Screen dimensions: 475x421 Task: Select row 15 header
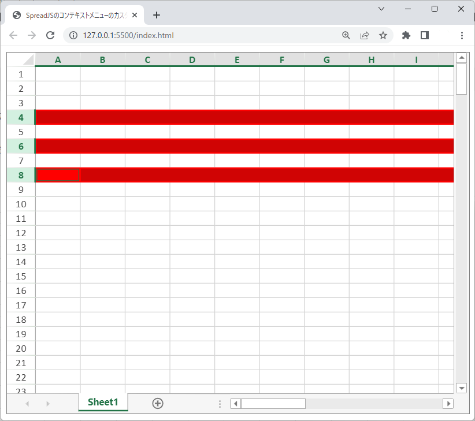21,276
